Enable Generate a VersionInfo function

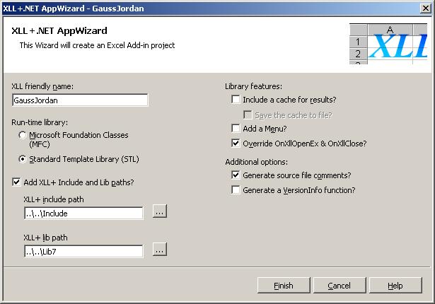click(x=236, y=189)
